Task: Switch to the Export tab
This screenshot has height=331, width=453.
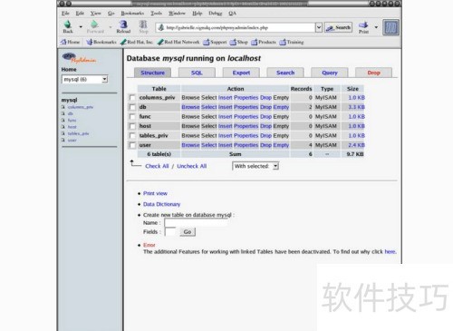Action: coord(241,73)
